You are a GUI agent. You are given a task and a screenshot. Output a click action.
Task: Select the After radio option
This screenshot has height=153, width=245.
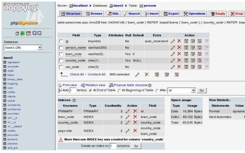(157, 90)
